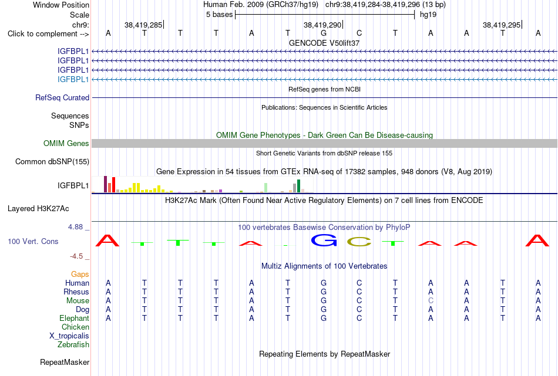
Task: Open 'Short Genetic Variants from dbSNP release 155'
Action: tap(324, 153)
